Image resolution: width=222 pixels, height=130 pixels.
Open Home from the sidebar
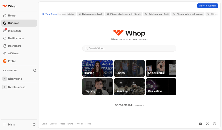coord(19,15)
